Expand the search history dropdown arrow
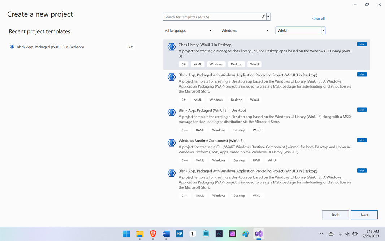Viewport: 385px width, 241px height. tap(268, 17)
